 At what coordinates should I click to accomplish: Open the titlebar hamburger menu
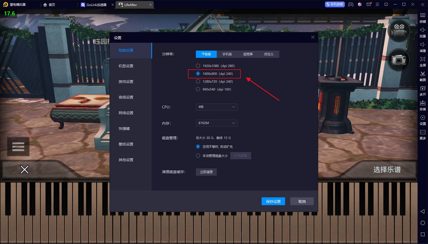point(377,4)
